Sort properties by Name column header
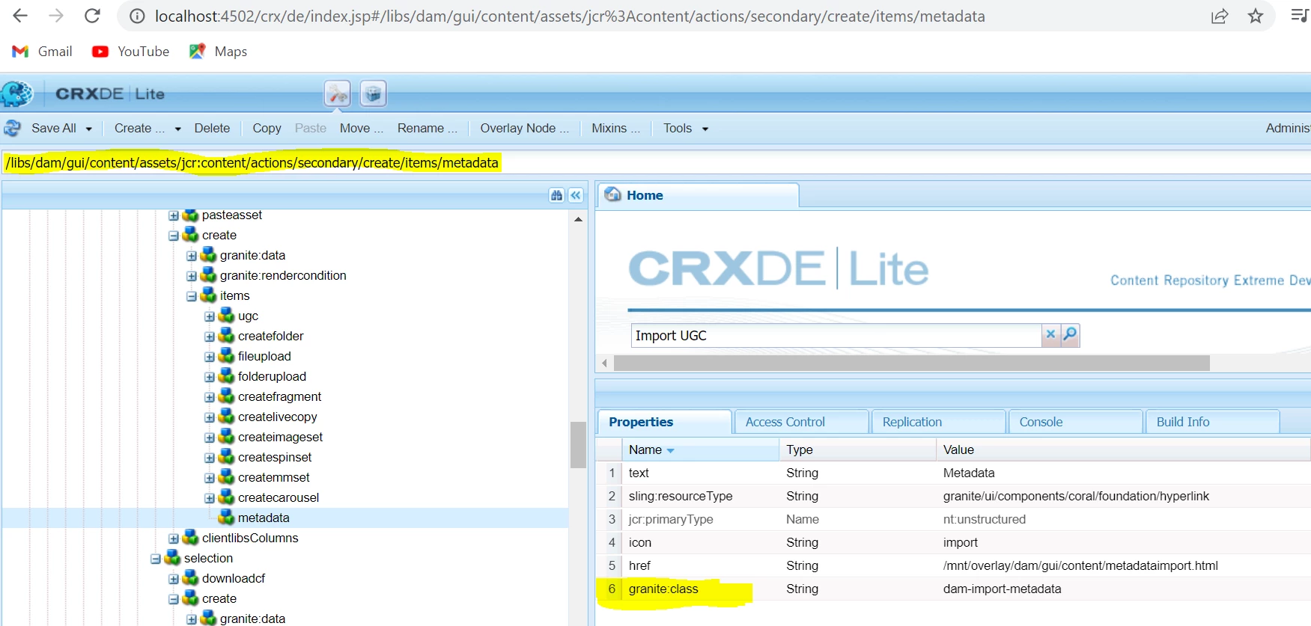This screenshot has width=1311, height=626. [x=700, y=449]
